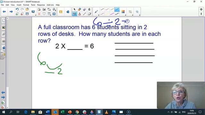The image size is (205, 115).
Task: Open Microsoft Edge from taskbar
Action: 26,112
